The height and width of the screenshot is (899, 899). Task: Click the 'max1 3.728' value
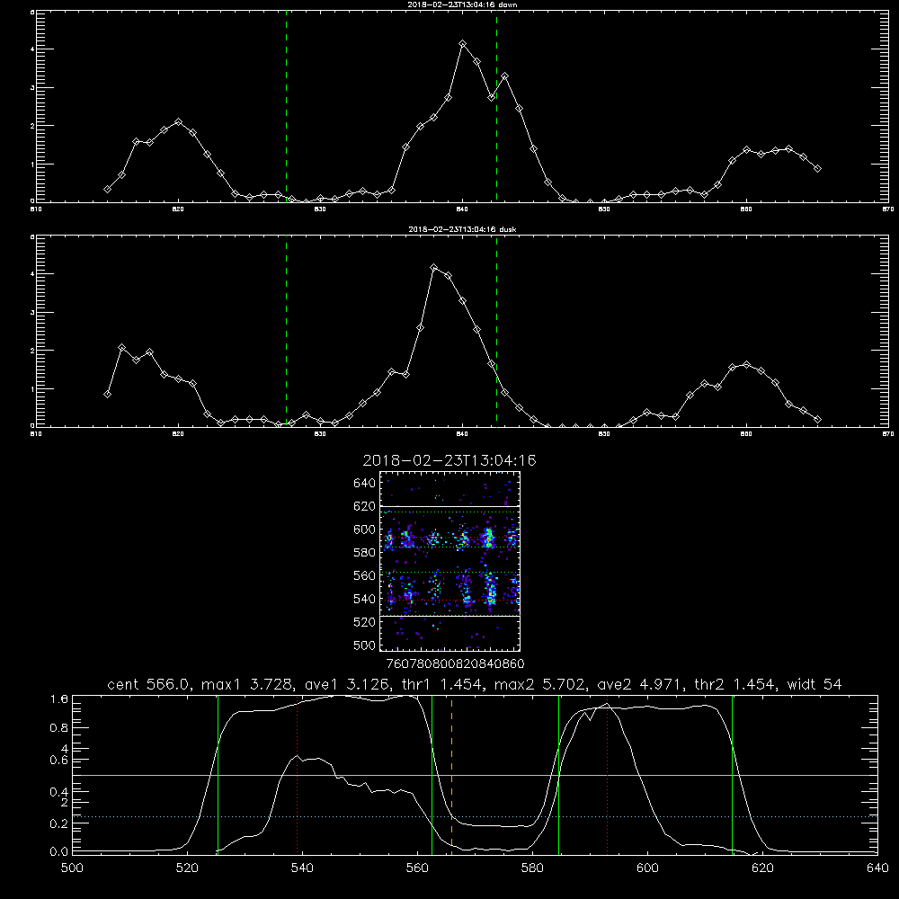[x=248, y=684]
